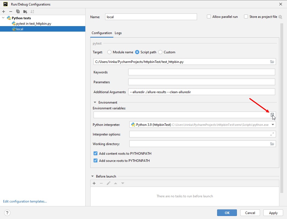Click the Move into new folder icon

[x=25, y=12]
